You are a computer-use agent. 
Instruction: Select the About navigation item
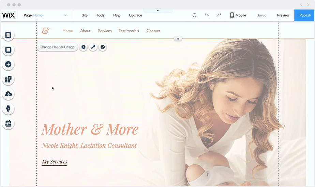click(x=85, y=31)
